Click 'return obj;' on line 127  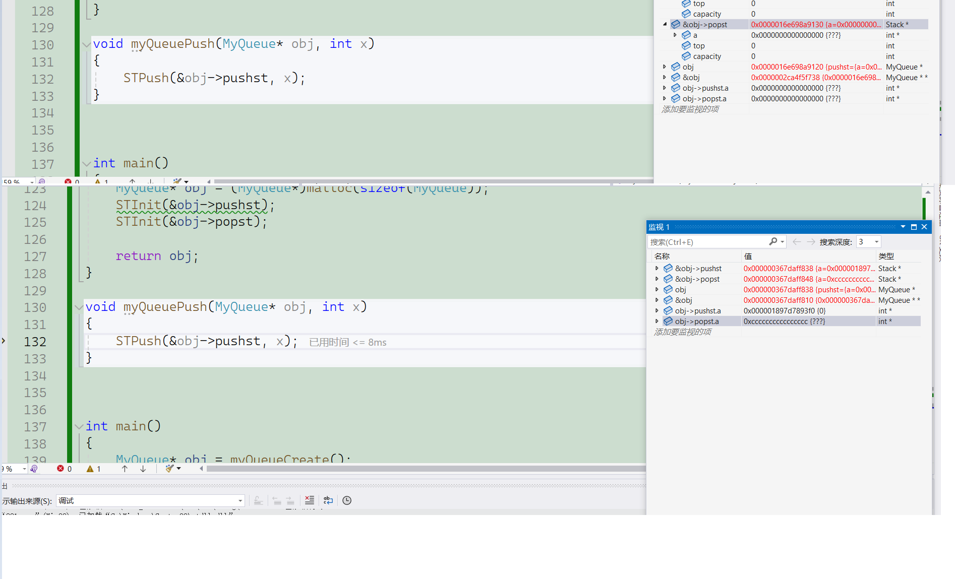click(x=157, y=256)
